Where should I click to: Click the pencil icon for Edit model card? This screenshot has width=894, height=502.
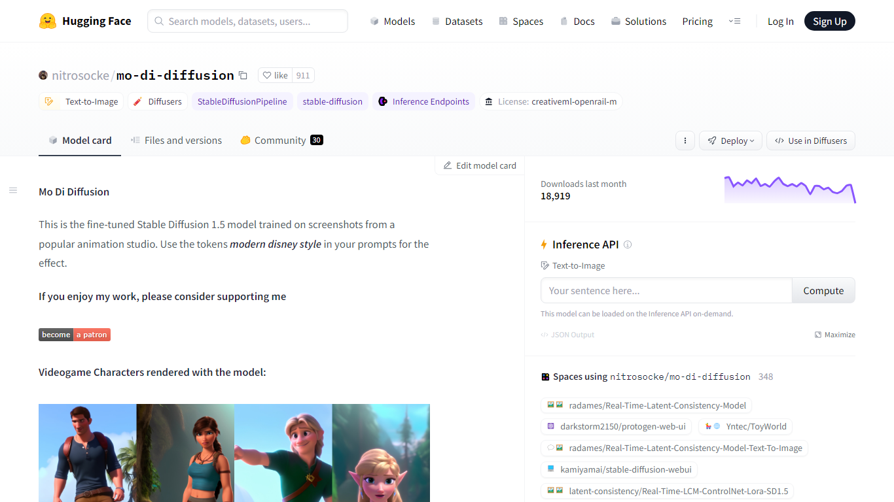[x=448, y=165]
